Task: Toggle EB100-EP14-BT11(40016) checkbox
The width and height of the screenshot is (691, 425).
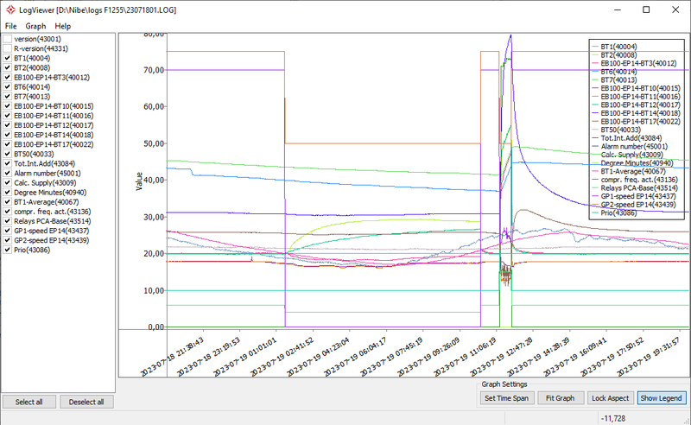Action: (x=7, y=116)
